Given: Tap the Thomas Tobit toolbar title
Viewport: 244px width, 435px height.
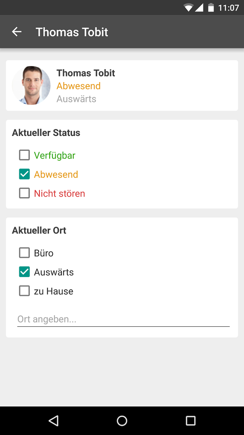Looking at the screenshot, I should tap(72, 32).
